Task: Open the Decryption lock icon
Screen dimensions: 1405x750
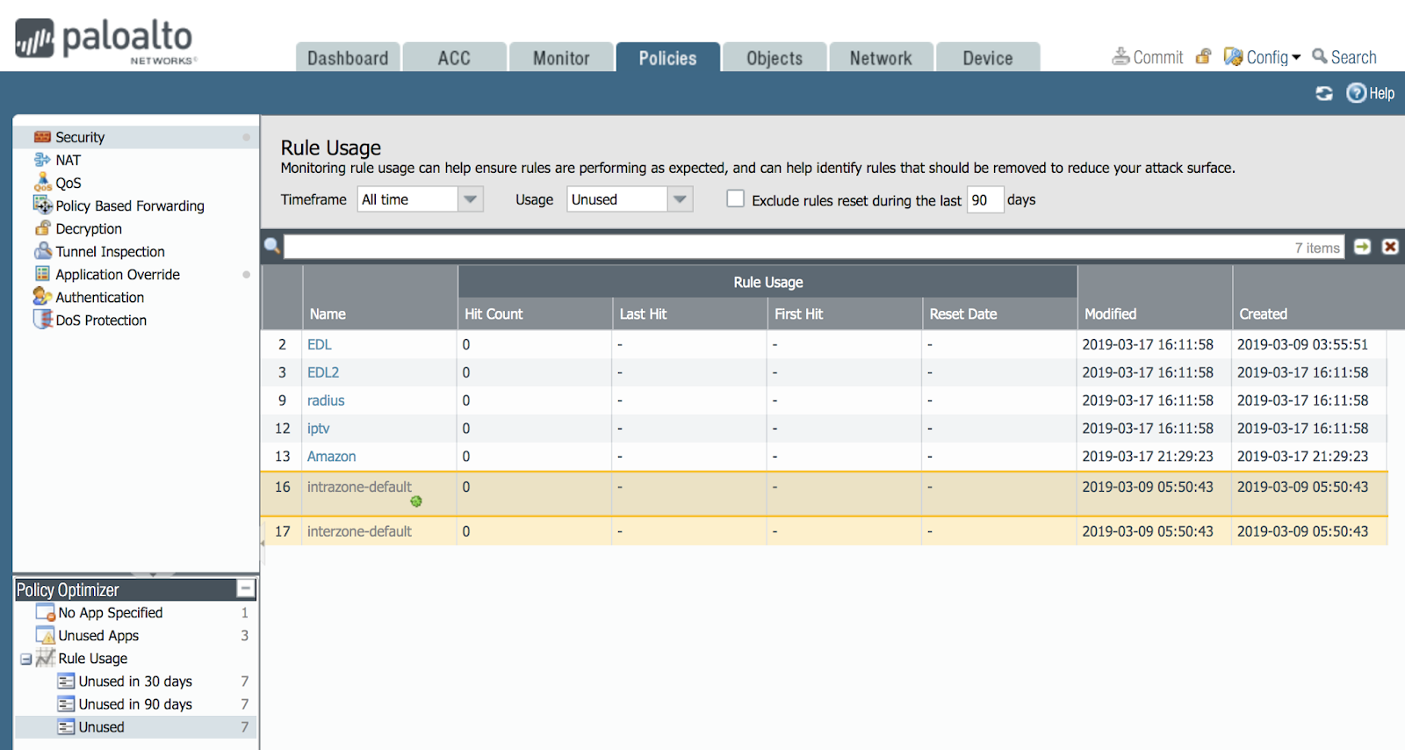Action: 42,228
